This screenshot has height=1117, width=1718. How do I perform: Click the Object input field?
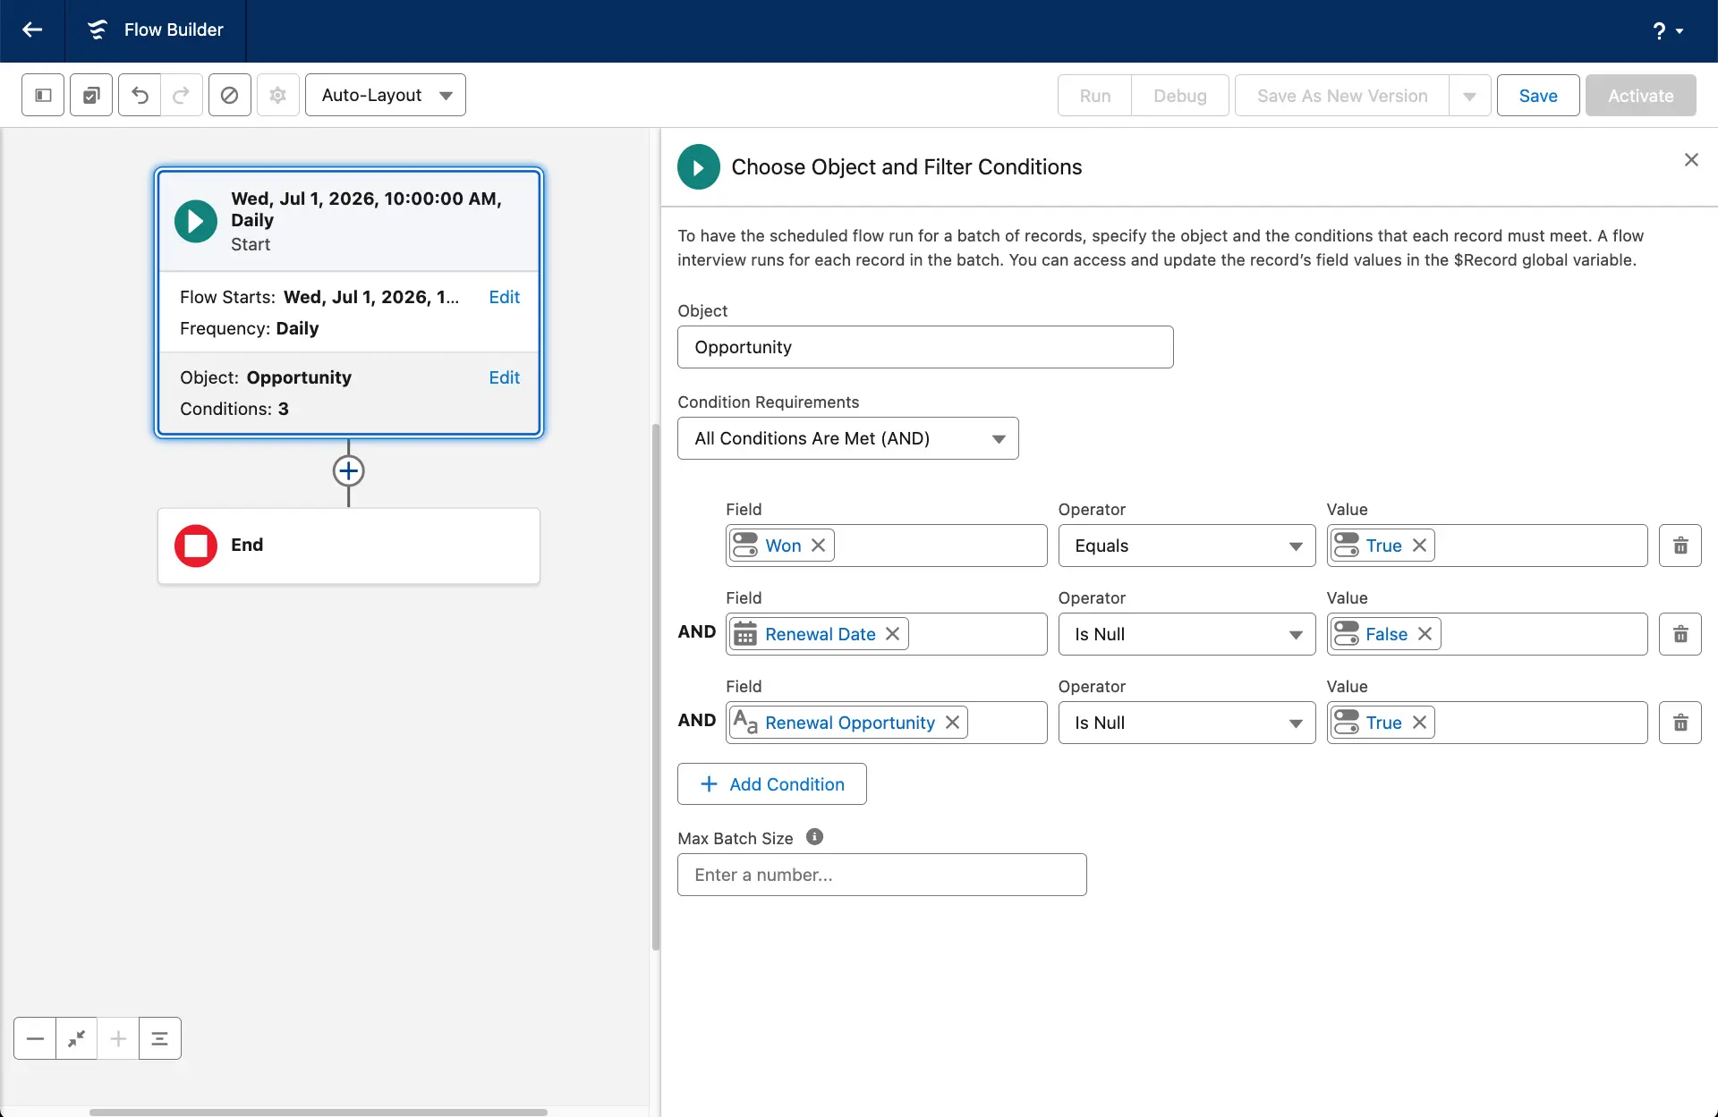point(925,347)
